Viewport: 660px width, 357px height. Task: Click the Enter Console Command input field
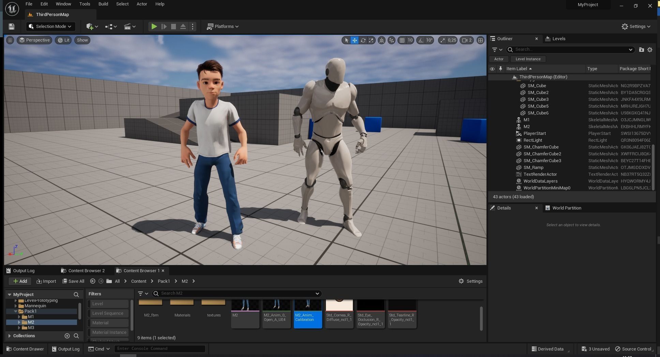point(160,349)
